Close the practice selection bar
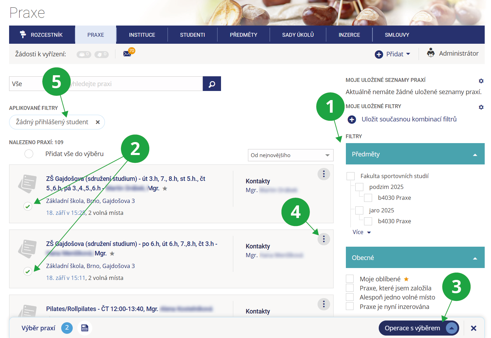The height and width of the screenshot is (338, 491). tap(474, 328)
